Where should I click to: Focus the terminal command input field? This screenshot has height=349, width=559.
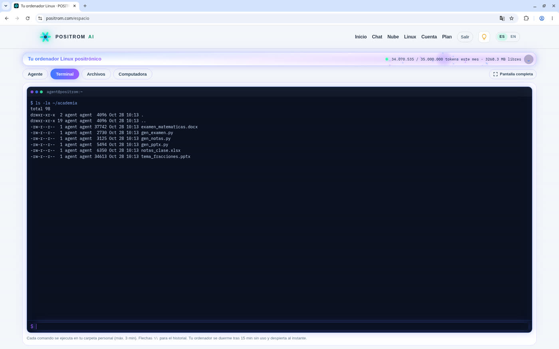(x=281, y=326)
